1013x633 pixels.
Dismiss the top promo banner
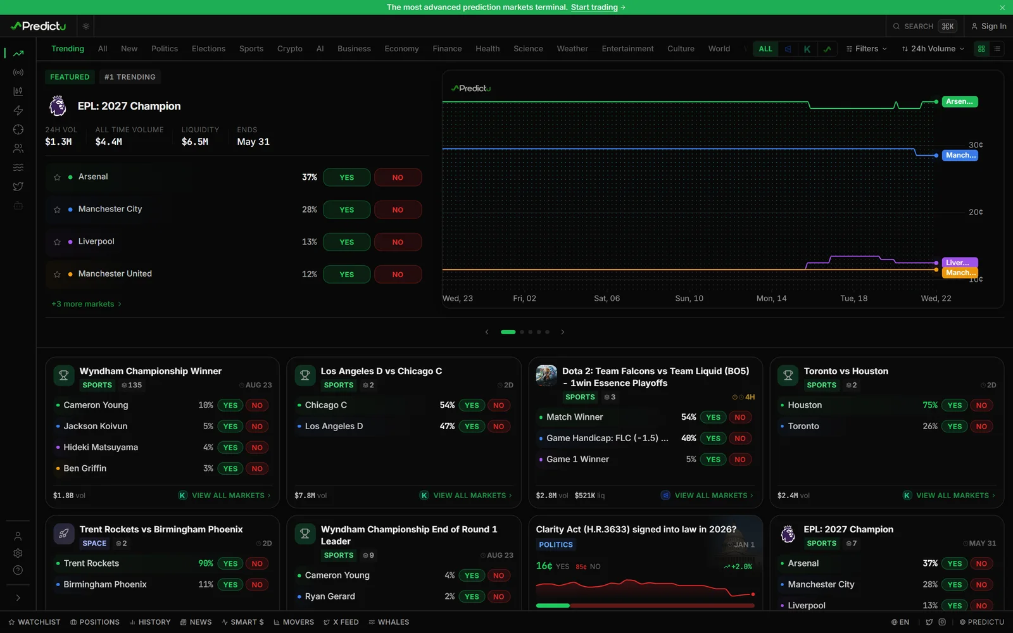tap(1002, 8)
